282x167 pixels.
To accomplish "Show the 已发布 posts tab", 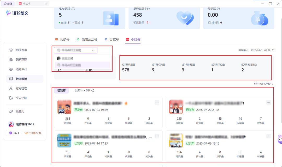I will (61, 90).
